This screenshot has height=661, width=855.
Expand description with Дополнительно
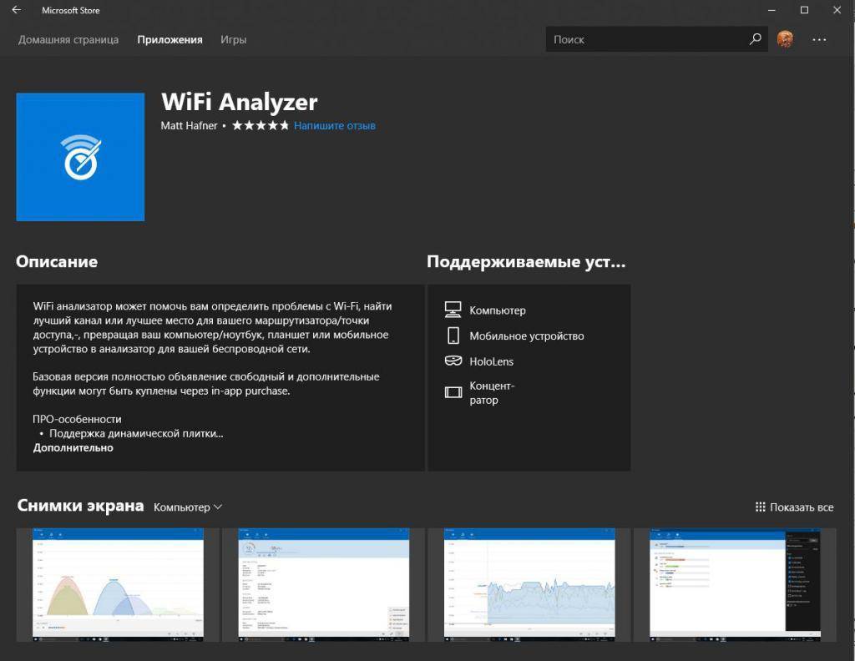point(73,447)
